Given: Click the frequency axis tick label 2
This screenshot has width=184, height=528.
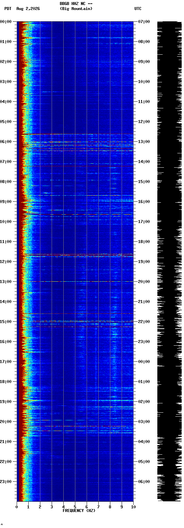Looking at the screenshot, I should click(x=40, y=507).
